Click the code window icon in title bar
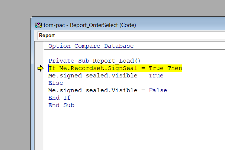The height and width of the screenshot is (150, 225). [38, 25]
